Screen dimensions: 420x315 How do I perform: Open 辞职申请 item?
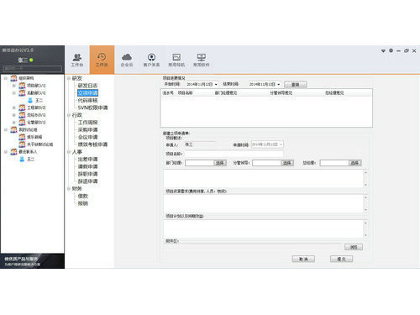click(87, 174)
